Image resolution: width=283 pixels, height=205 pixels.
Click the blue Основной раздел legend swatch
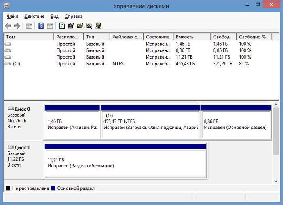click(x=53, y=188)
